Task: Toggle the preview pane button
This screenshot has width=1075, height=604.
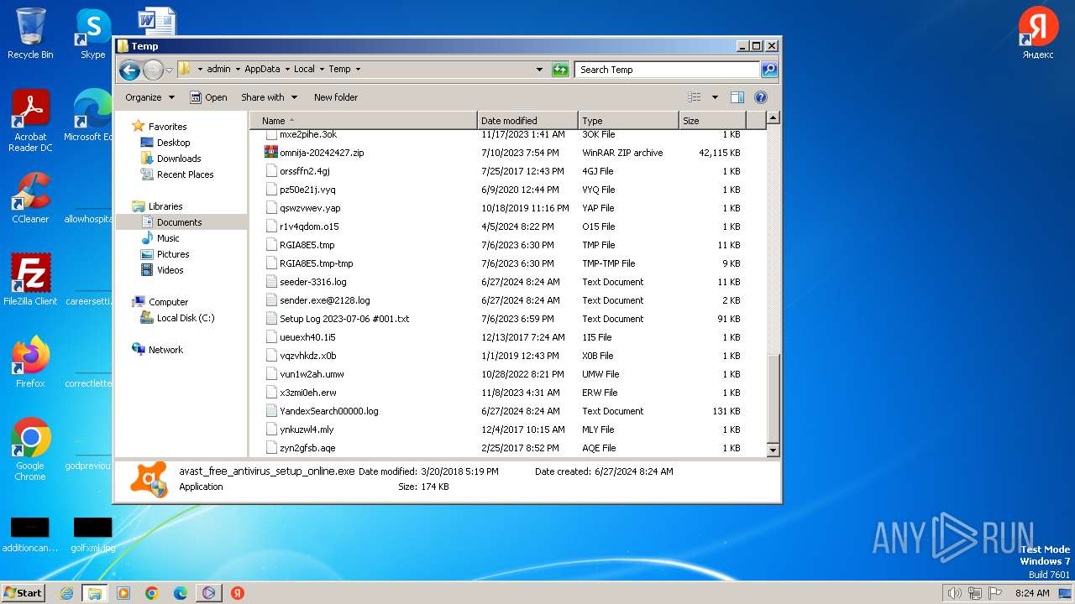Action: tap(737, 97)
